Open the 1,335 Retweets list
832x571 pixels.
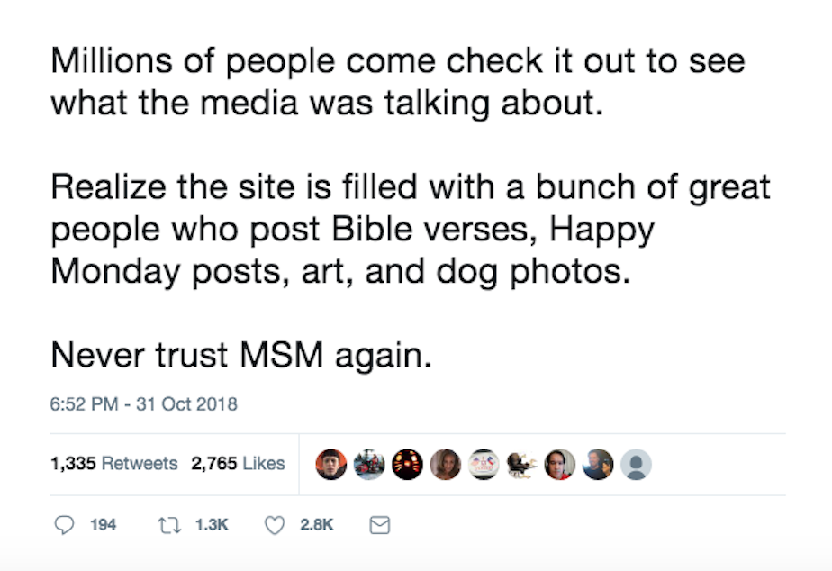[114, 464]
